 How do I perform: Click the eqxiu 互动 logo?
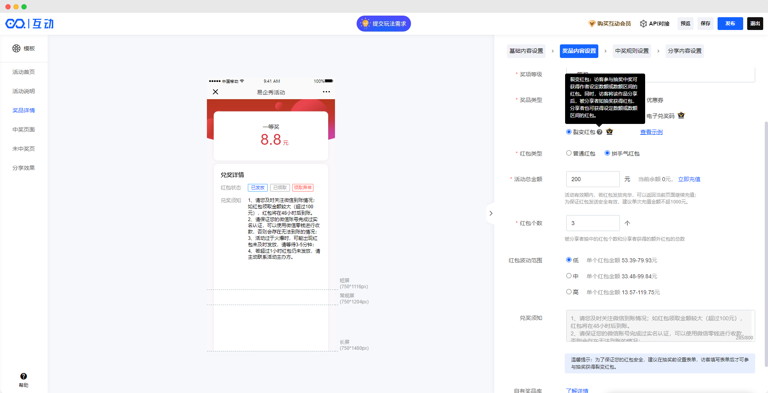pyautogui.click(x=30, y=24)
